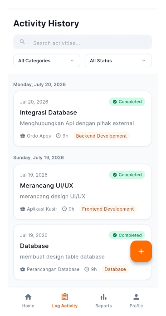Click the Sunday, July 19, 2026 header
Screen dimensions: 166x316
(39, 158)
